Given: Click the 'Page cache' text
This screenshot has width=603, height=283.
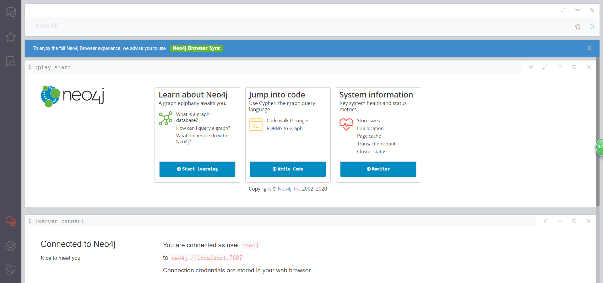Looking at the screenshot, I should [x=369, y=136].
